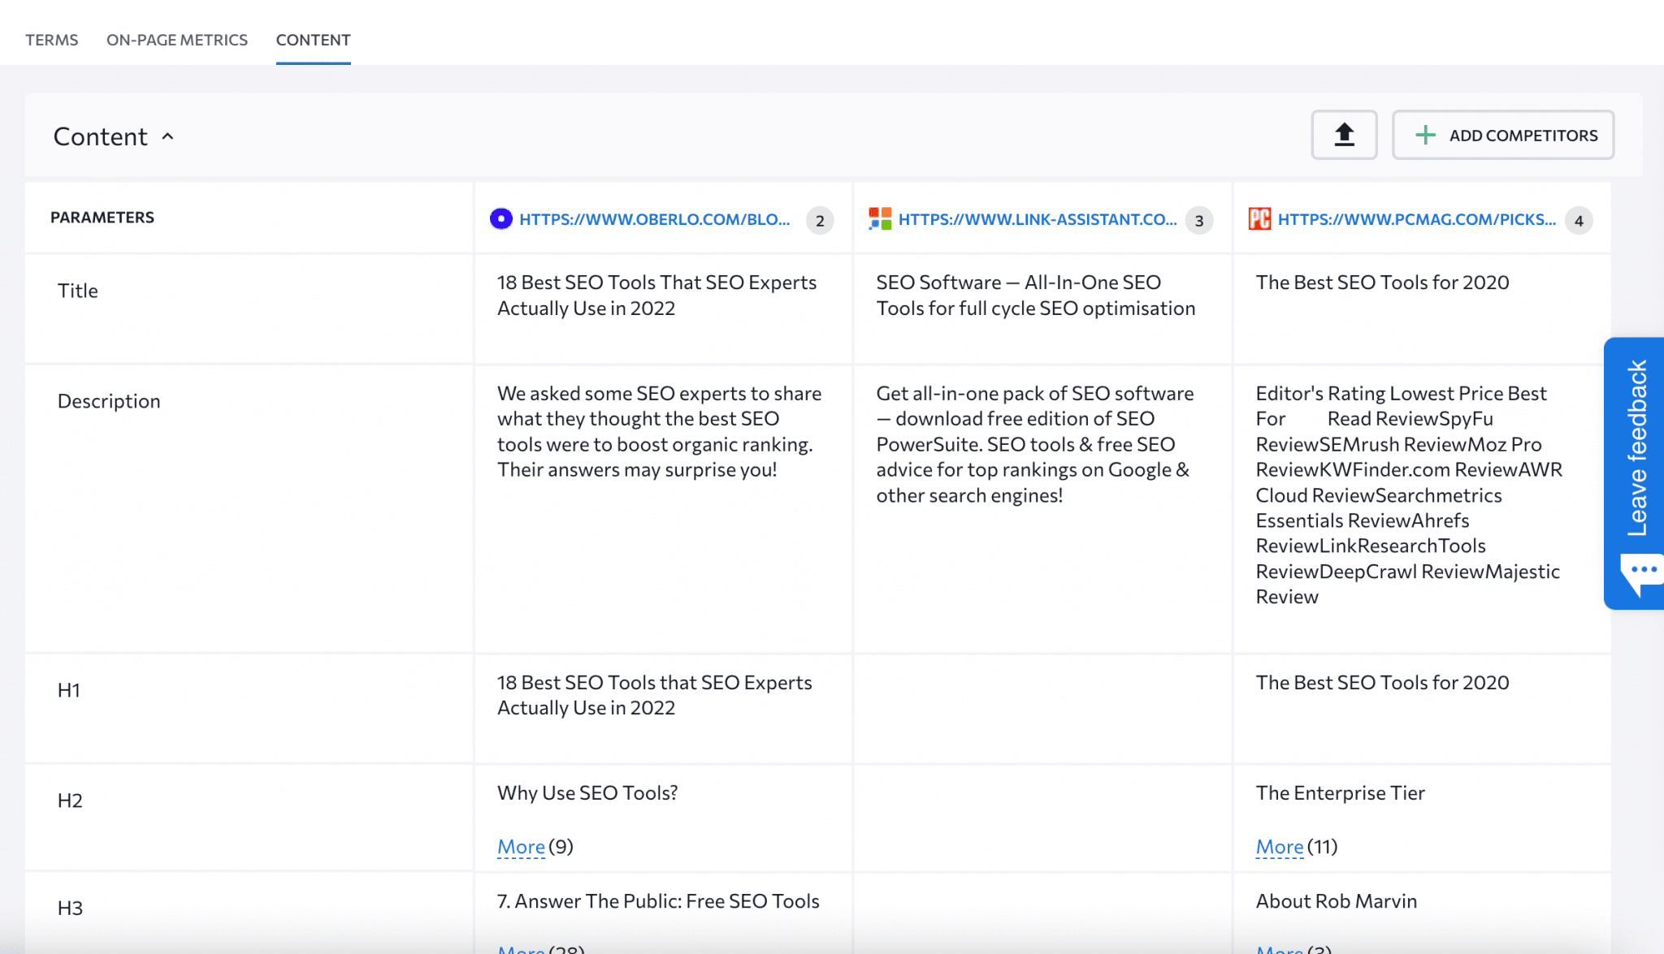
Task: Click the Link-Assistant favicon icon
Action: 880,219
